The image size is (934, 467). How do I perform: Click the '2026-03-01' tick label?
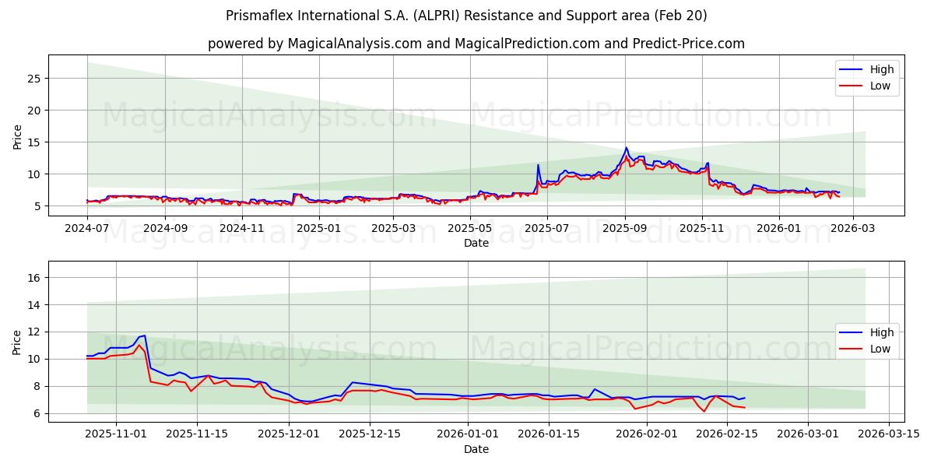808,434
